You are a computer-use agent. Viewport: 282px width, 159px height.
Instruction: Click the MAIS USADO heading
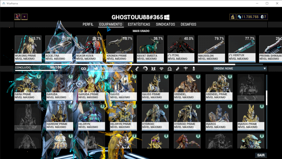point(141,31)
